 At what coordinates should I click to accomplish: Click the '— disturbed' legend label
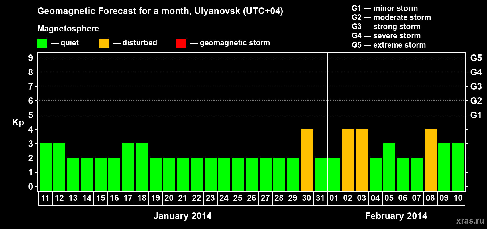[135, 43]
